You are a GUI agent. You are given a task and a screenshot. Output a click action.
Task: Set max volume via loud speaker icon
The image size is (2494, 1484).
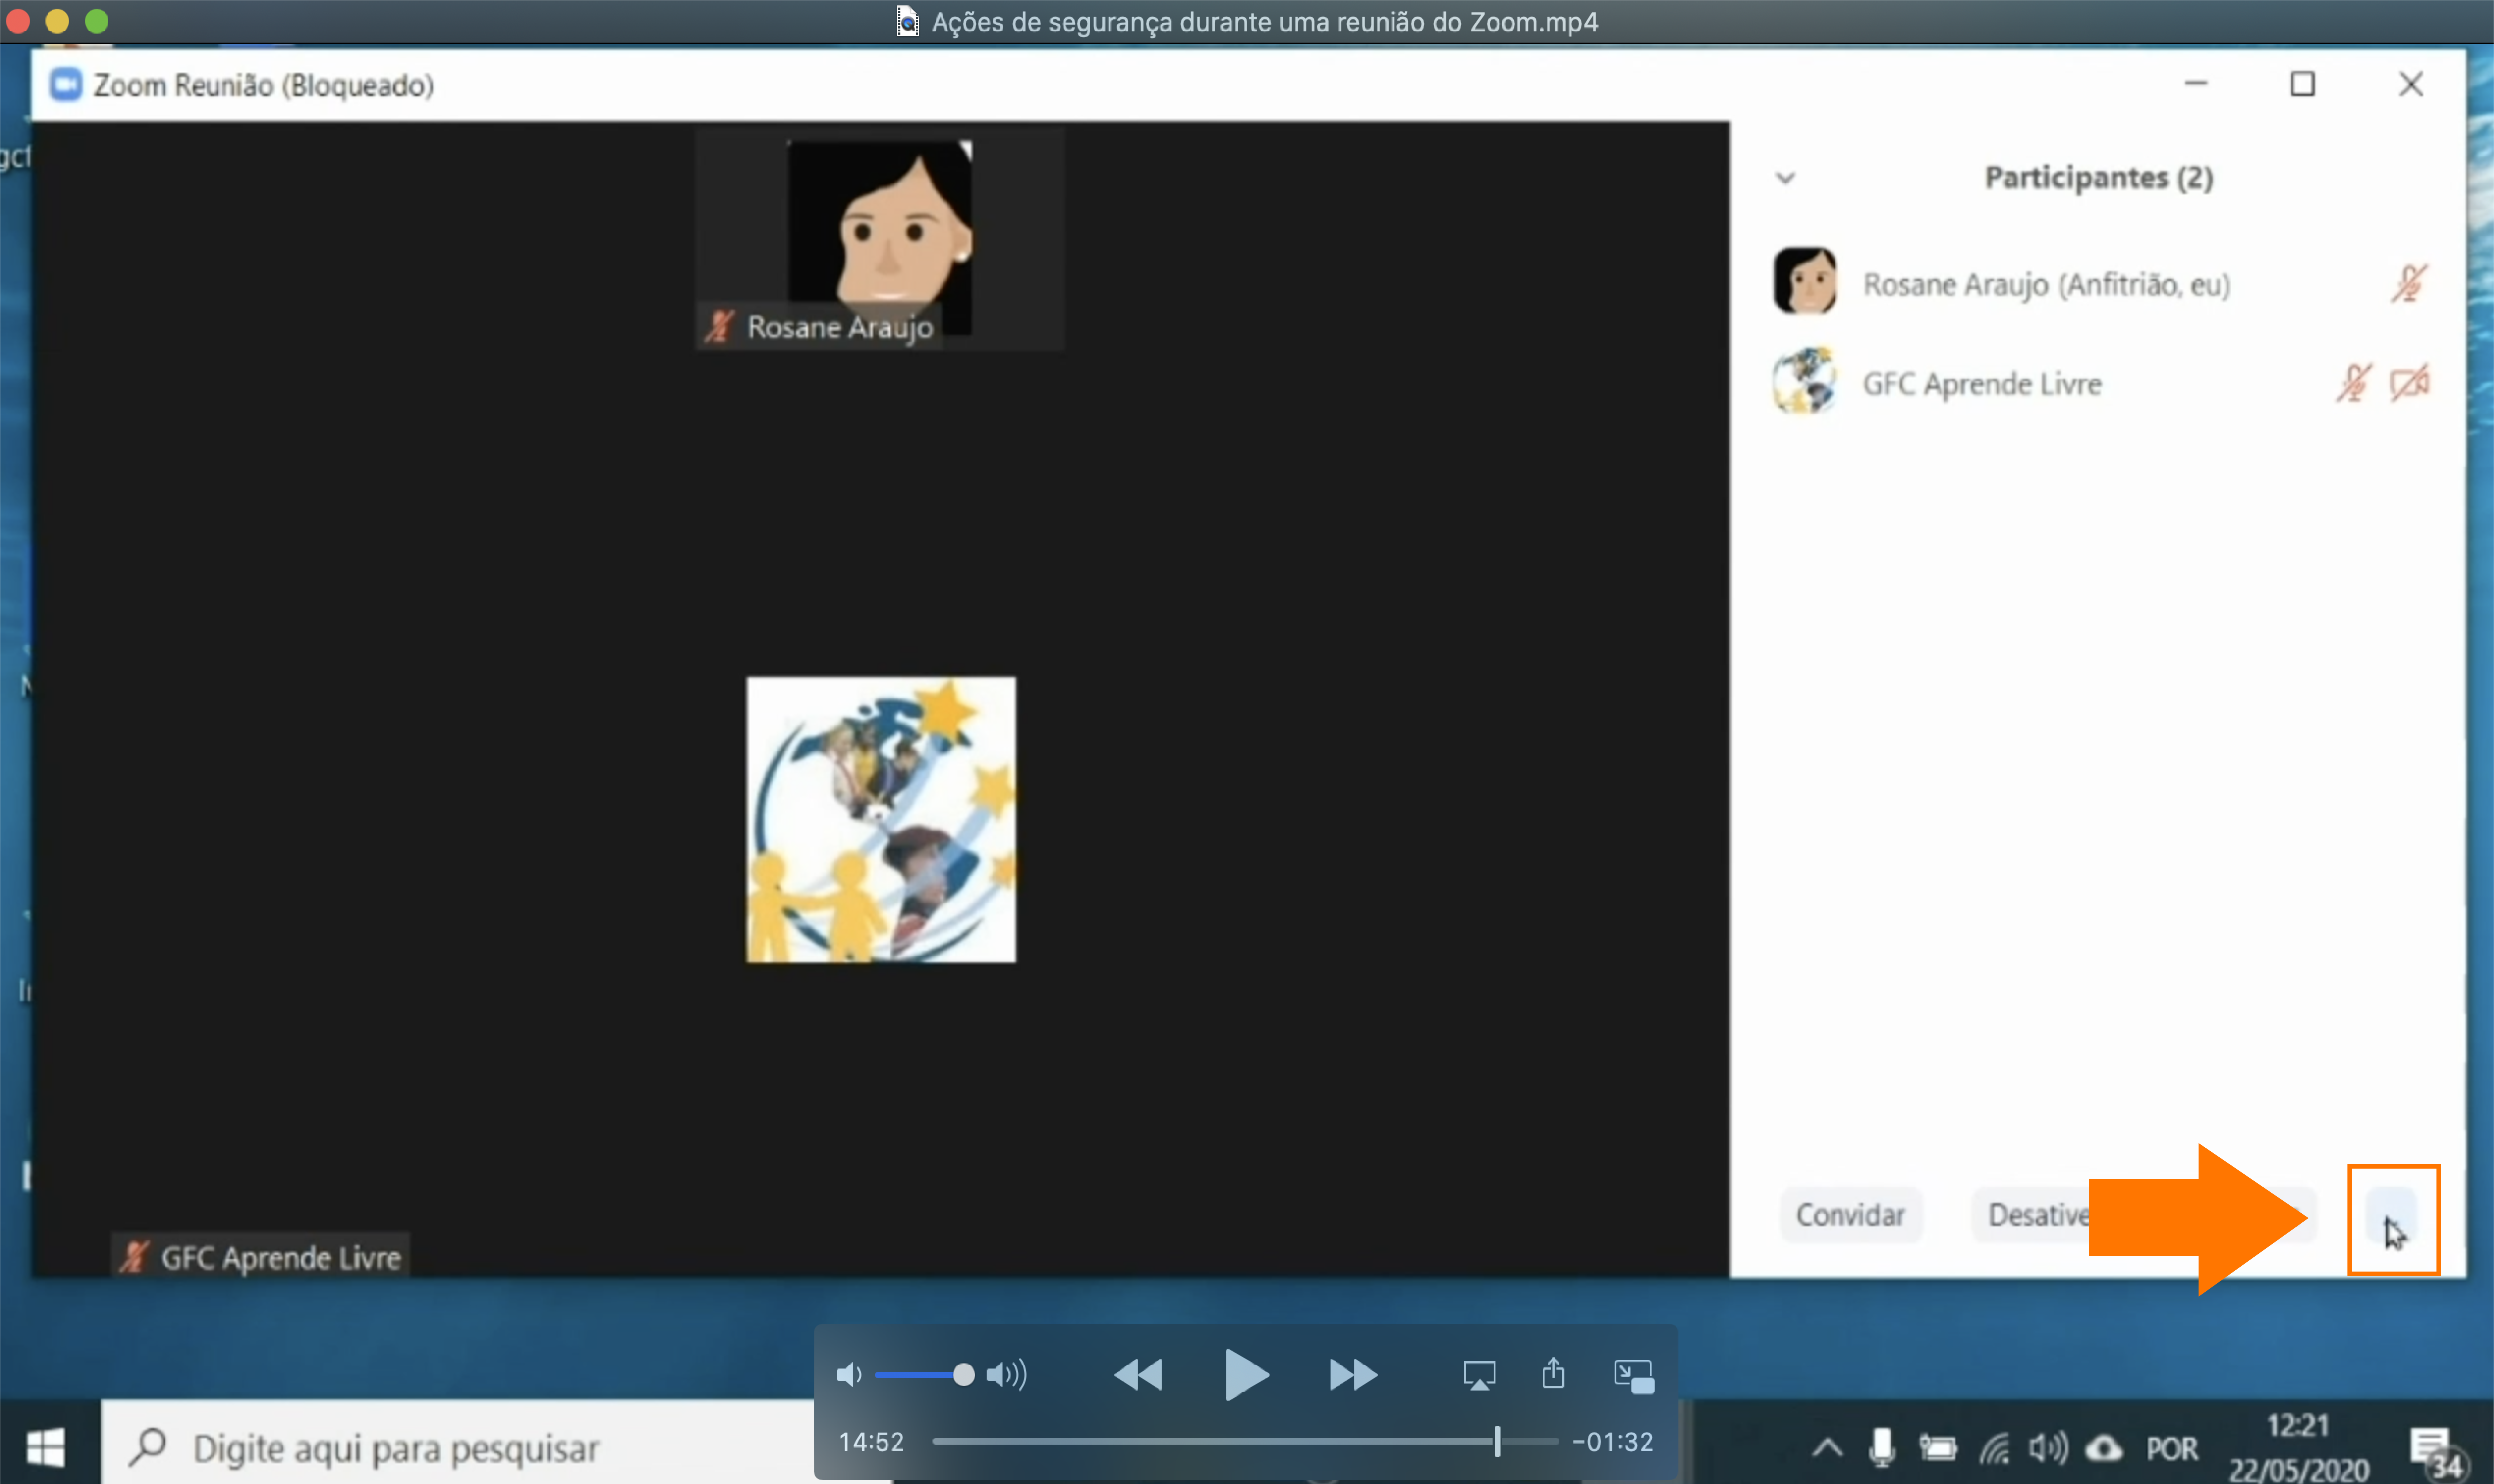1006,1375
